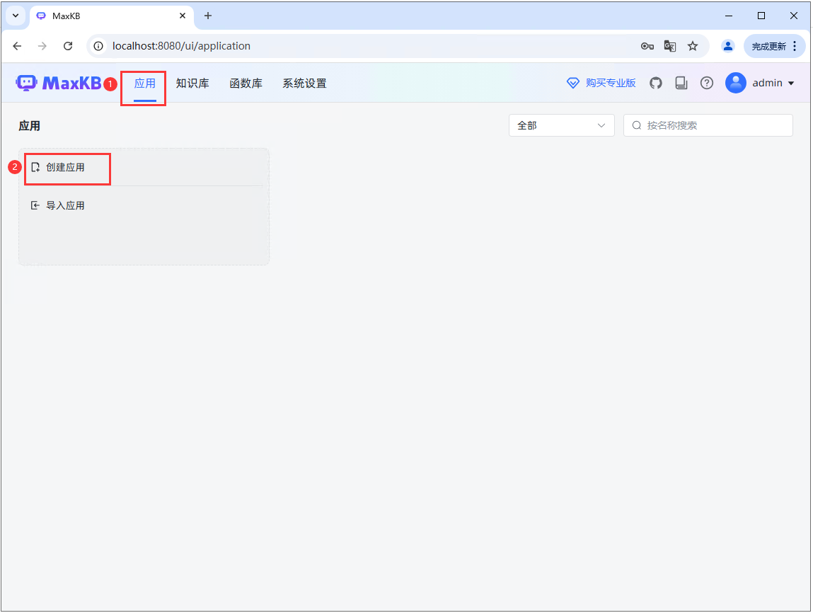Open the 系统设置 tab
Viewport: 813px width, 613px height.
click(304, 83)
